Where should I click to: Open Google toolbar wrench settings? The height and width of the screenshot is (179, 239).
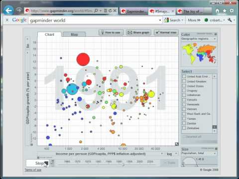click(x=230, y=20)
